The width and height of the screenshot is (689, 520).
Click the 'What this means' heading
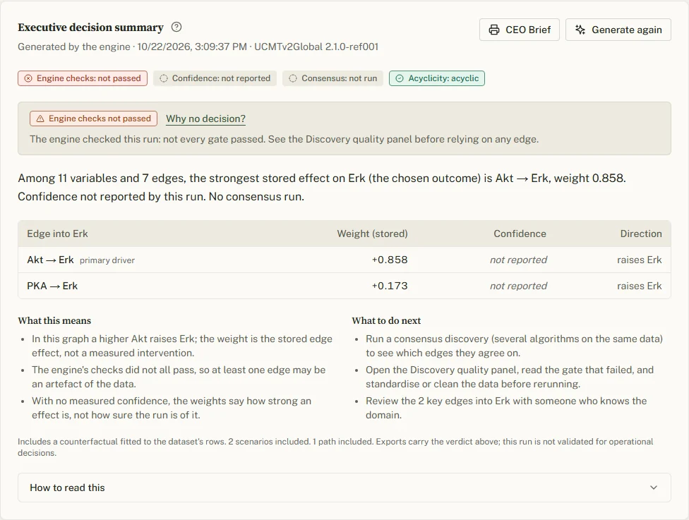54,320
